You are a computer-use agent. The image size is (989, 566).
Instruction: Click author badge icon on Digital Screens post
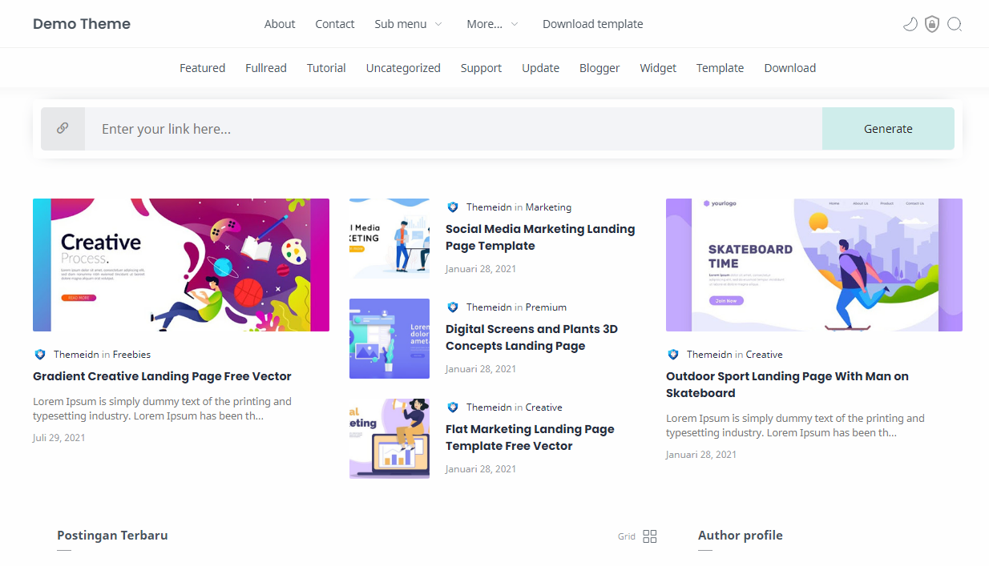coord(453,307)
